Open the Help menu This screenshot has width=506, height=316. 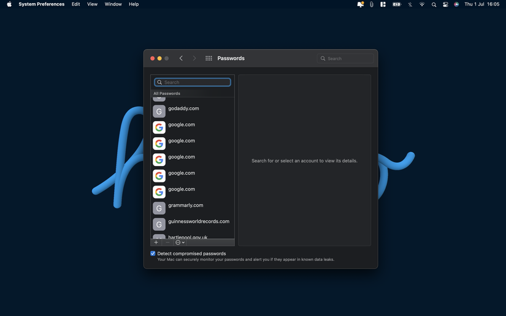click(134, 4)
